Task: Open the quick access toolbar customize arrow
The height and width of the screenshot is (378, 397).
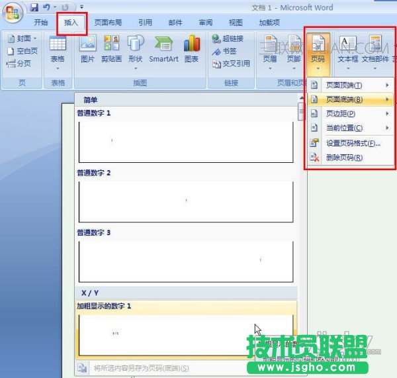Action: click(81, 7)
